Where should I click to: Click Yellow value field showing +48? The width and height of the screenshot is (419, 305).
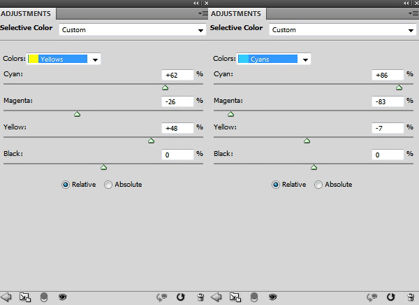177,128
